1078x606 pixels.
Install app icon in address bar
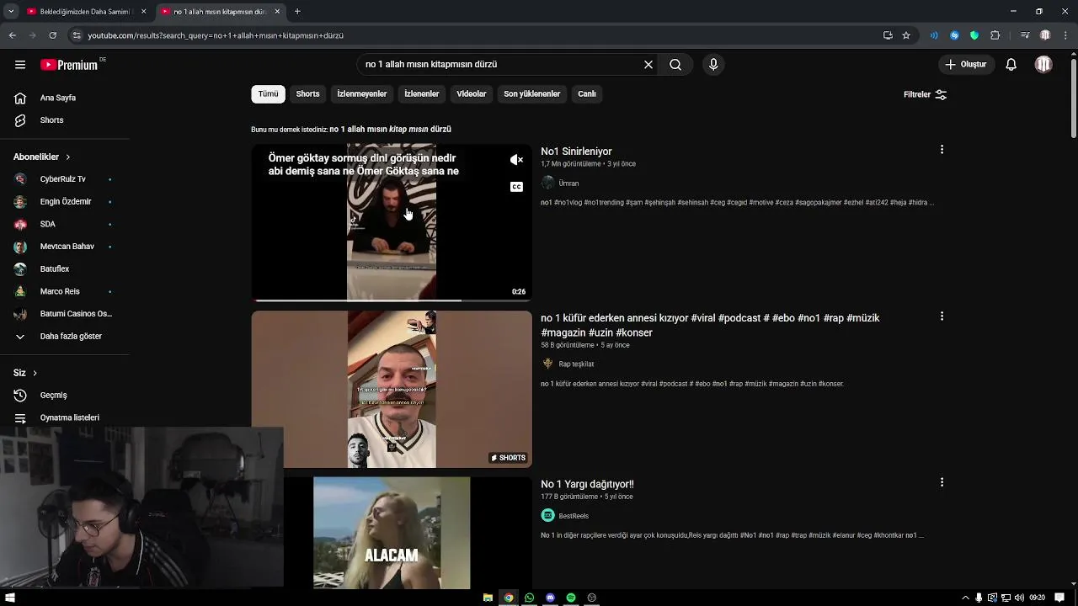[888, 35]
